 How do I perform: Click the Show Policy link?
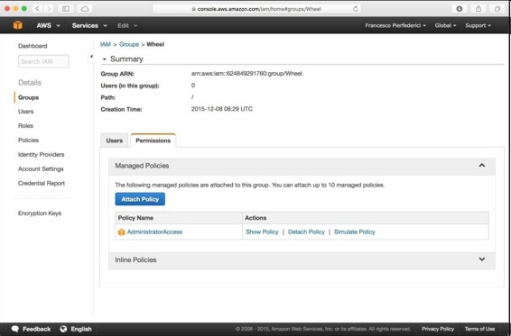pyautogui.click(x=262, y=232)
